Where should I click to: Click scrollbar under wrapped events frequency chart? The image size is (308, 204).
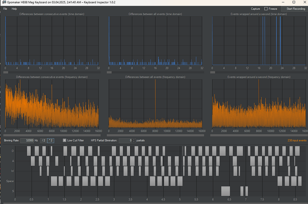coord(259,135)
